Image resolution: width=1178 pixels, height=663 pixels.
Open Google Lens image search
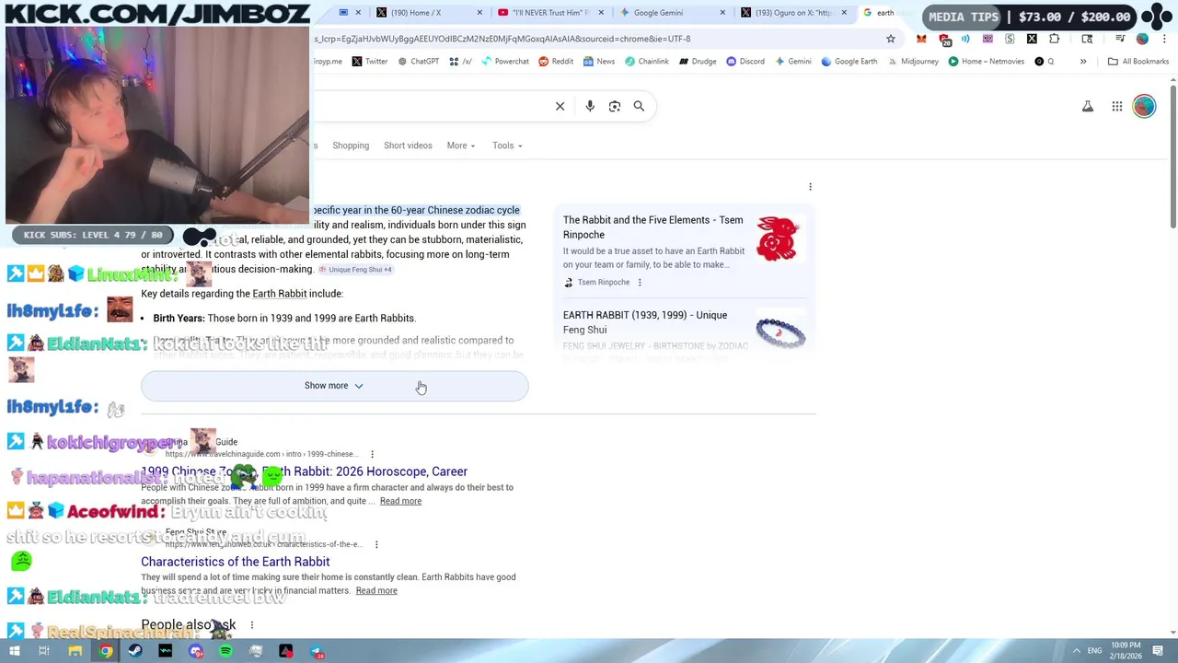click(615, 106)
